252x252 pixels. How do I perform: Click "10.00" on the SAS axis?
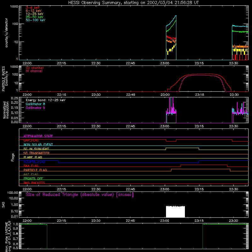14,198
